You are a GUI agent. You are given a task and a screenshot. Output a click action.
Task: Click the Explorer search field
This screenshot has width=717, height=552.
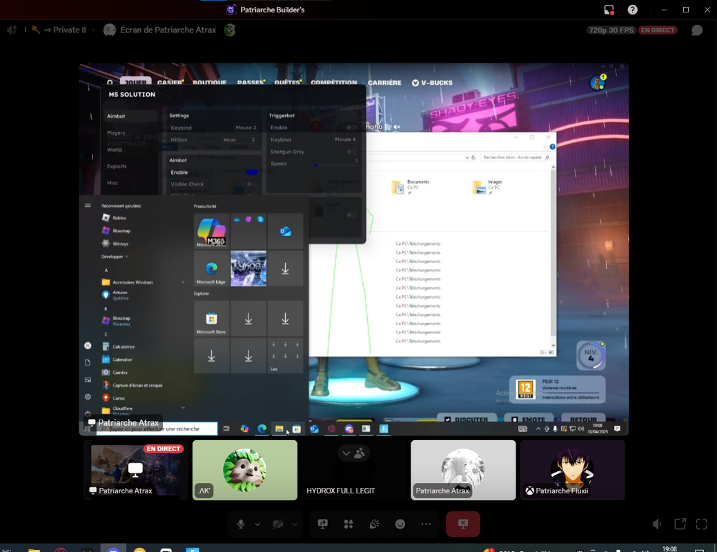coord(515,157)
